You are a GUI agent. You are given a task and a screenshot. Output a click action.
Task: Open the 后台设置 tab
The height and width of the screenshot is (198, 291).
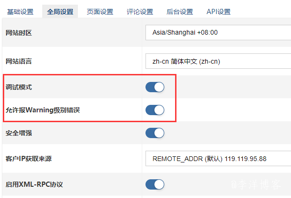[x=180, y=11]
